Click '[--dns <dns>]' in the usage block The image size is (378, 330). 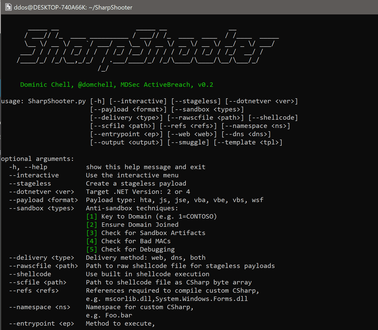pyautogui.click(x=246, y=134)
